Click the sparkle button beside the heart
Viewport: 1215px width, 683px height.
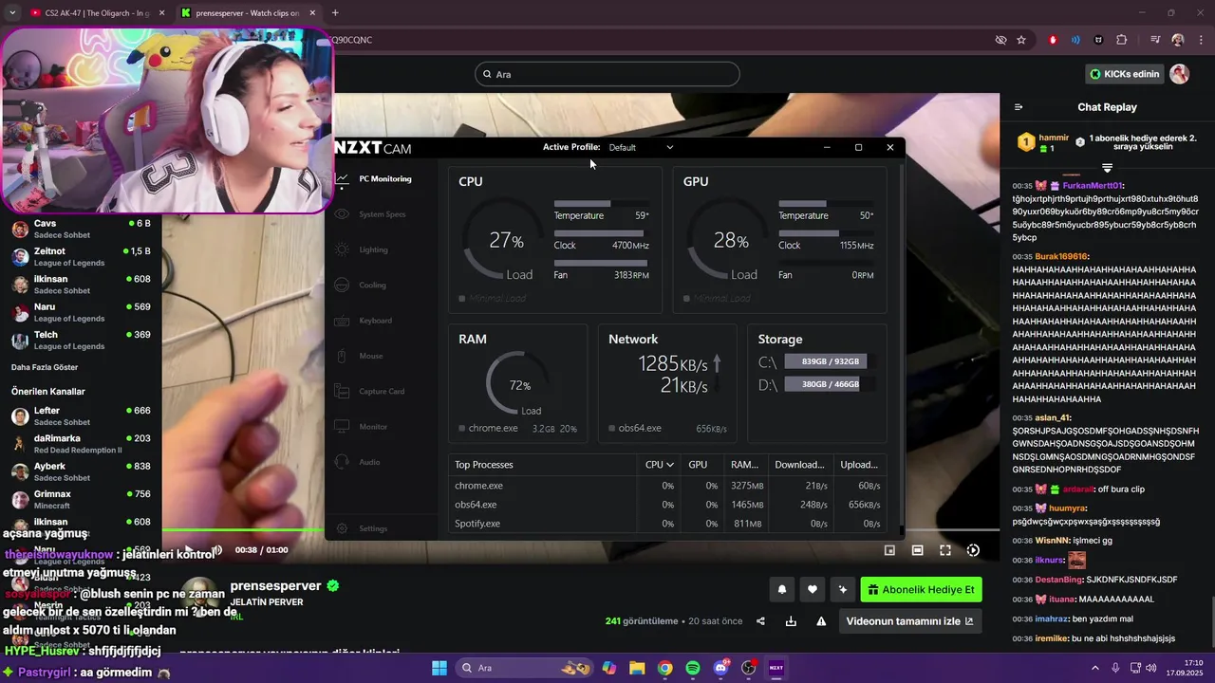(842, 590)
